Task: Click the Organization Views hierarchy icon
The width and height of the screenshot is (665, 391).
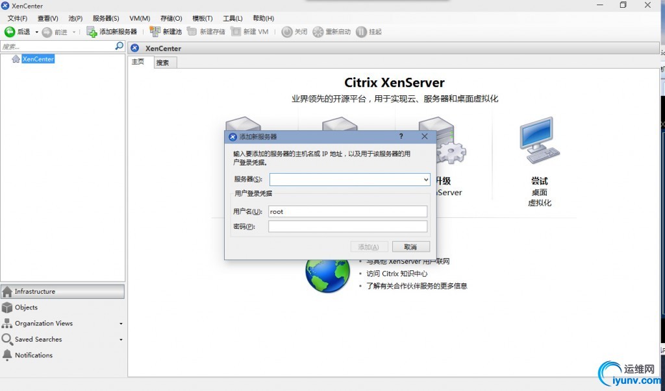Action: coord(6,324)
